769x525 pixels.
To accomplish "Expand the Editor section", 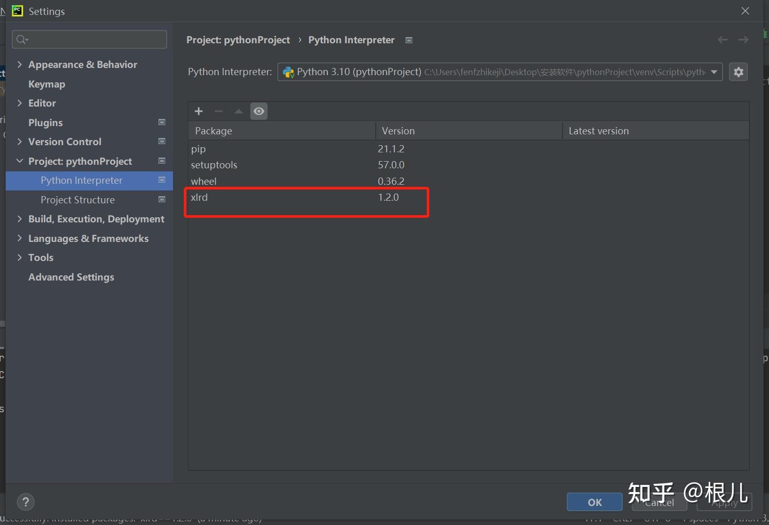I will coord(20,103).
